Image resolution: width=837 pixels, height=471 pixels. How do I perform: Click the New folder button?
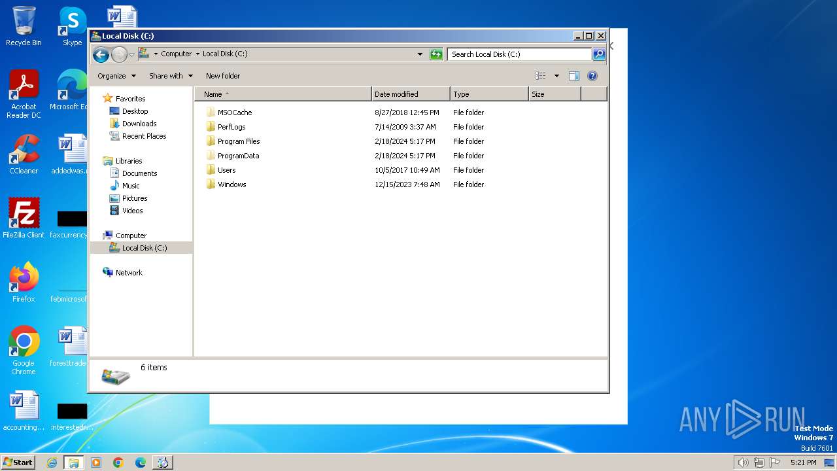pyautogui.click(x=223, y=76)
